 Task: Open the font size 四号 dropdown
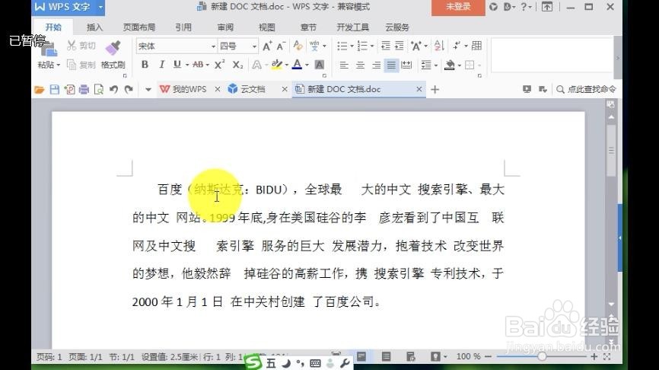tap(254, 46)
